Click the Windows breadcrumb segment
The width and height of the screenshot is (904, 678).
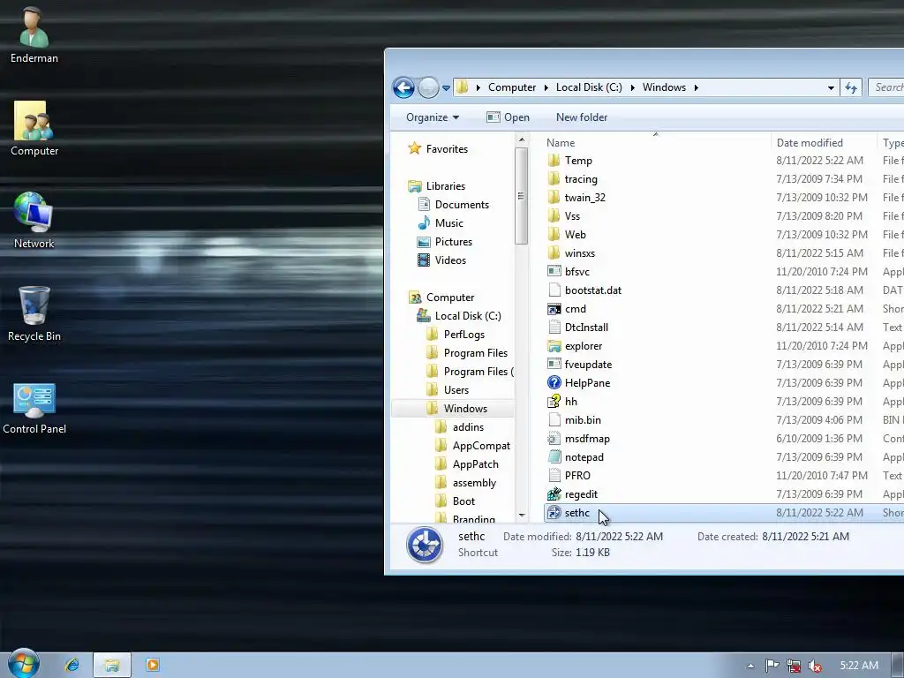click(x=664, y=87)
